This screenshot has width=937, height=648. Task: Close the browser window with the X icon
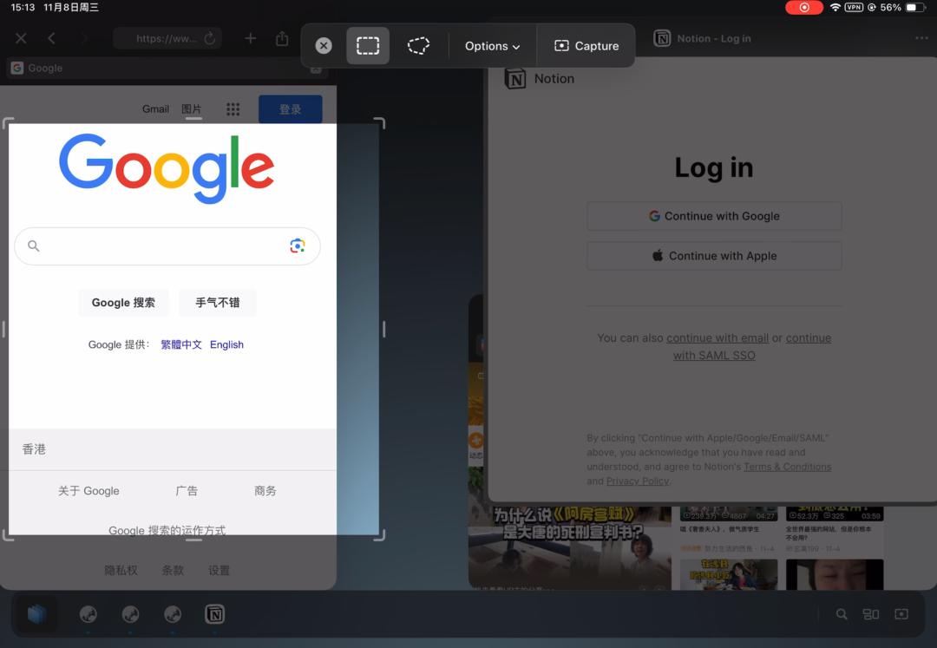(21, 39)
